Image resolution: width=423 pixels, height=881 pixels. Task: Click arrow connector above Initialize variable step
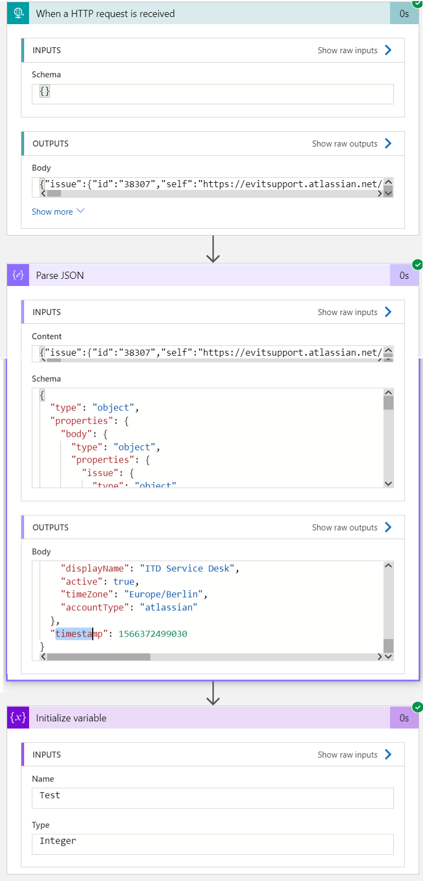point(212,694)
